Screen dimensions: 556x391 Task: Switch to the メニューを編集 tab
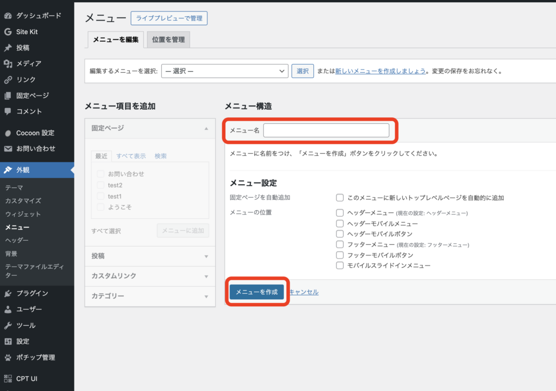[x=116, y=40]
